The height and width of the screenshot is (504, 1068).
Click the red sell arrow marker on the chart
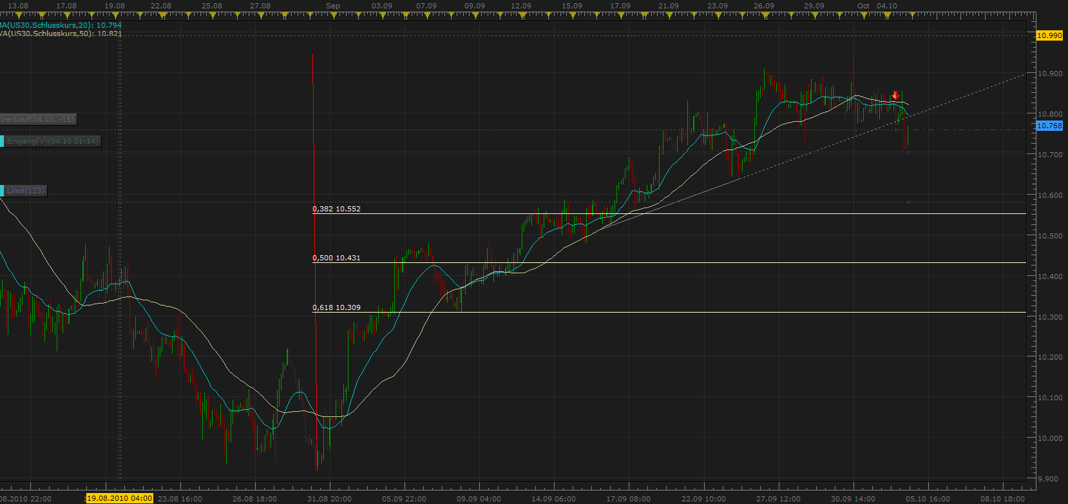[x=895, y=95]
